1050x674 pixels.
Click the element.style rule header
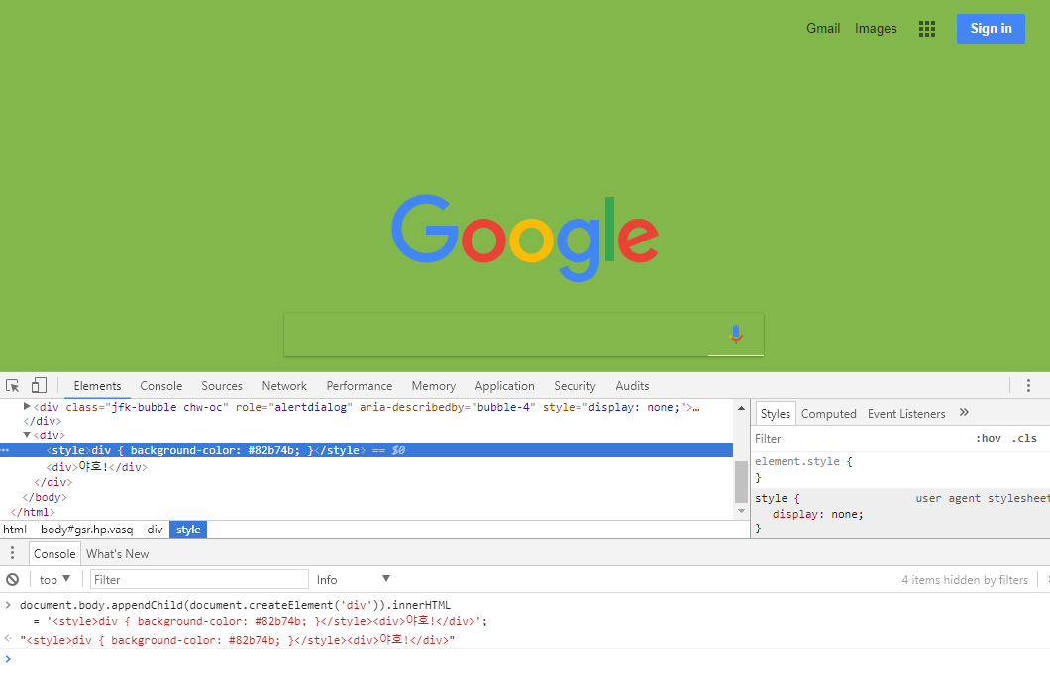pos(803,461)
